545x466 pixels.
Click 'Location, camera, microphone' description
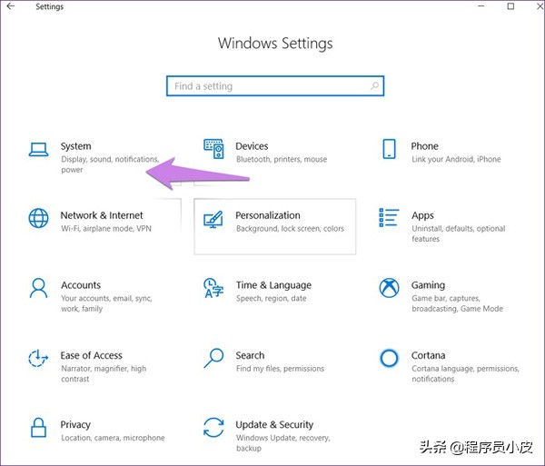pyautogui.click(x=113, y=438)
